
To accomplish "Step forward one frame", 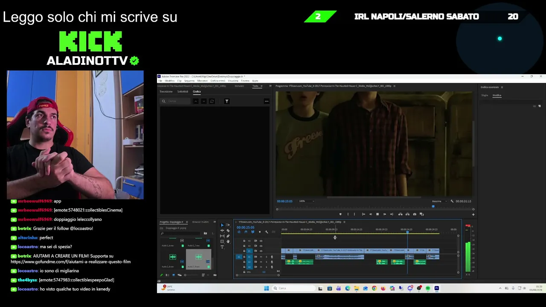I will coord(385,214).
